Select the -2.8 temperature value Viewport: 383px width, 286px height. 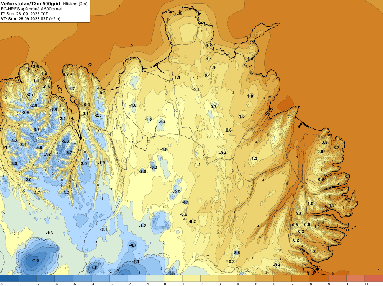tap(34, 105)
